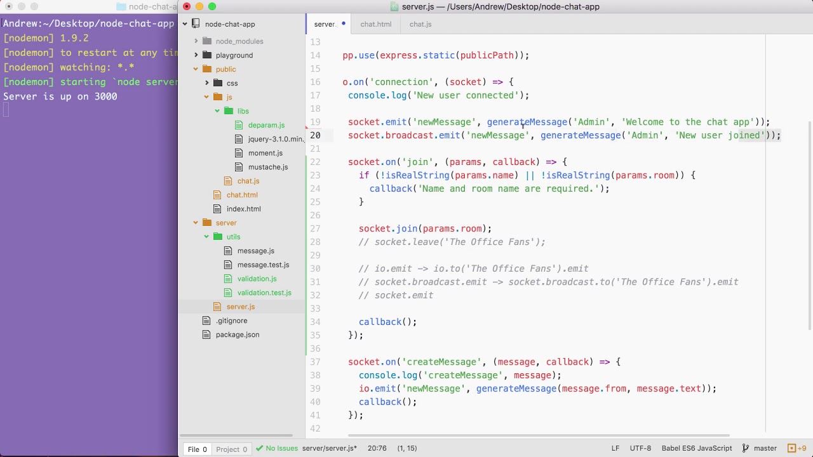Expand the node_modules folder
This screenshot has width=813, height=457.
coord(196,41)
